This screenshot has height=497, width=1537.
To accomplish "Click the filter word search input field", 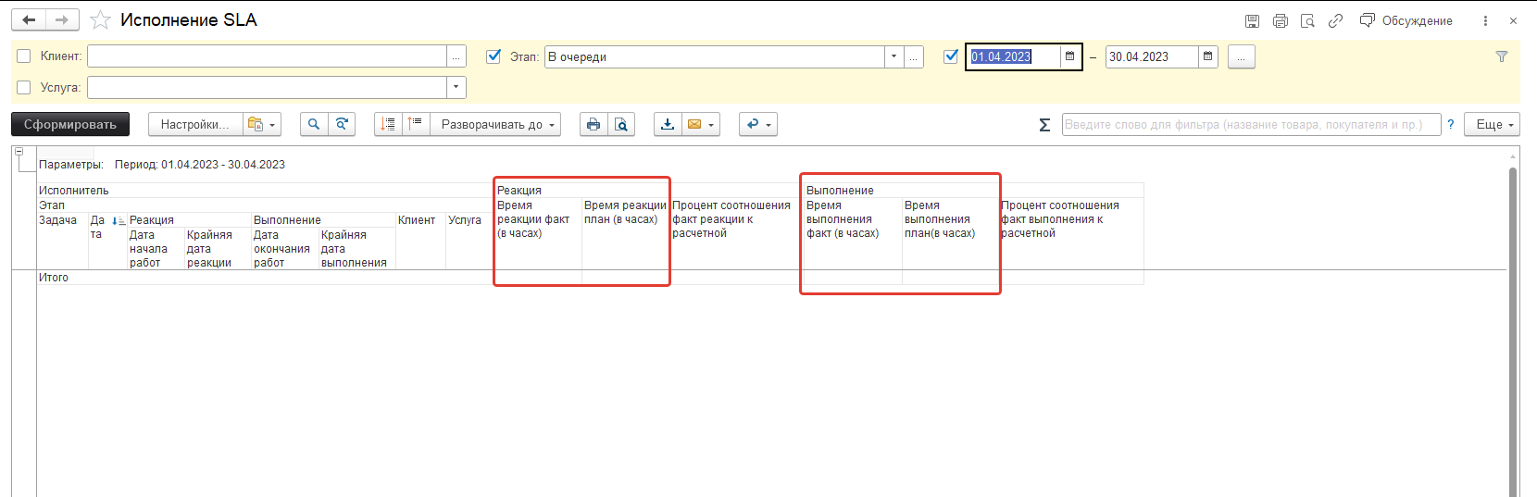I will tap(1250, 124).
